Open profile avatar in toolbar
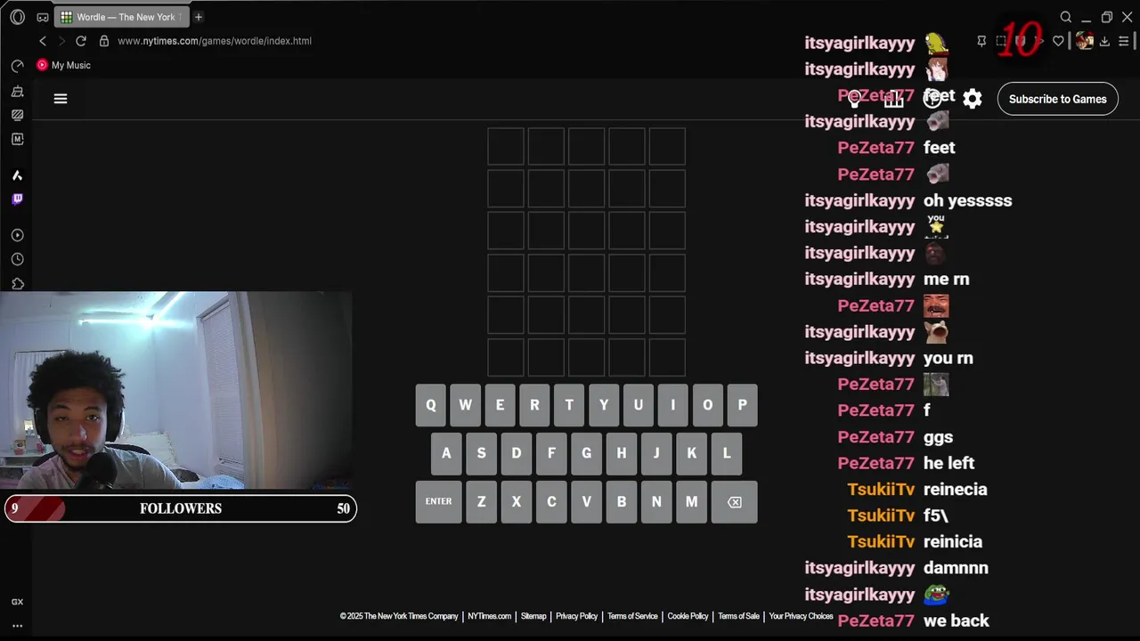The width and height of the screenshot is (1140, 641). 1084,41
